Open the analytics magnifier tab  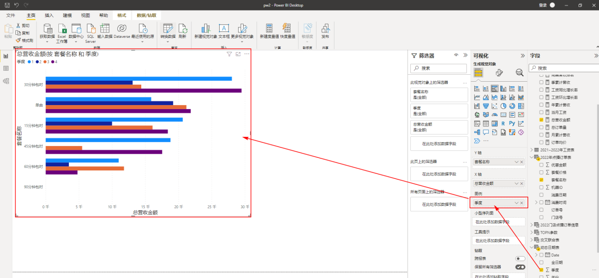pos(520,73)
